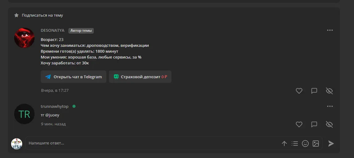Open trunnawhytop's profile via username
Image resolution: width=354 pixels, height=158 pixels.
pyautogui.click(x=55, y=106)
